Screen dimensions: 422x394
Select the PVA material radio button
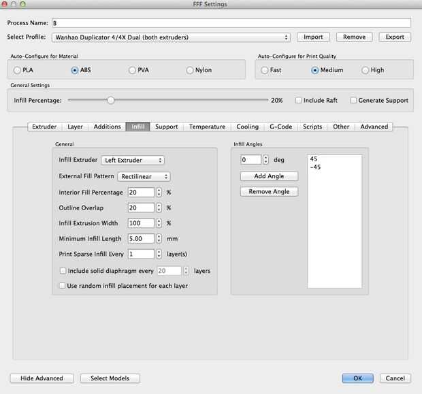coord(132,70)
